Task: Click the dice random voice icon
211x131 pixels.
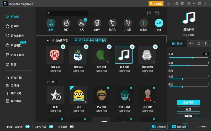Action: [157, 13]
